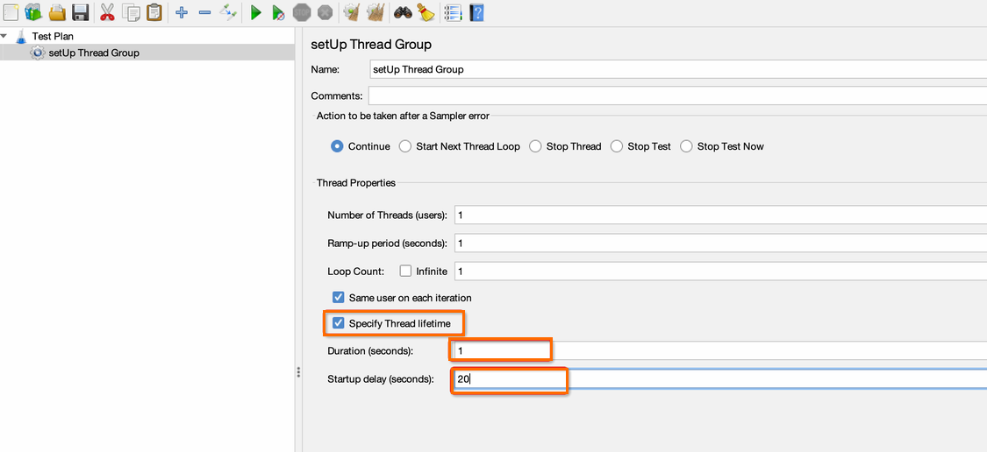Screen dimensions: 987x452
Task: Click the Search binoculars icon
Action: (x=402, y=11)
